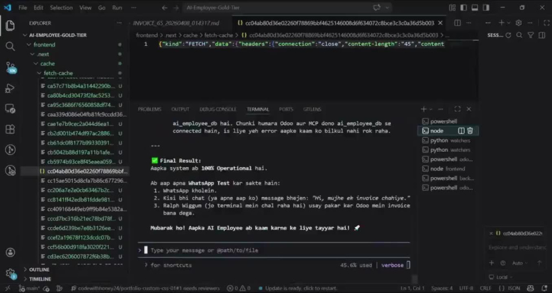Click the CRLF line ending indicator

click(485, 288)
